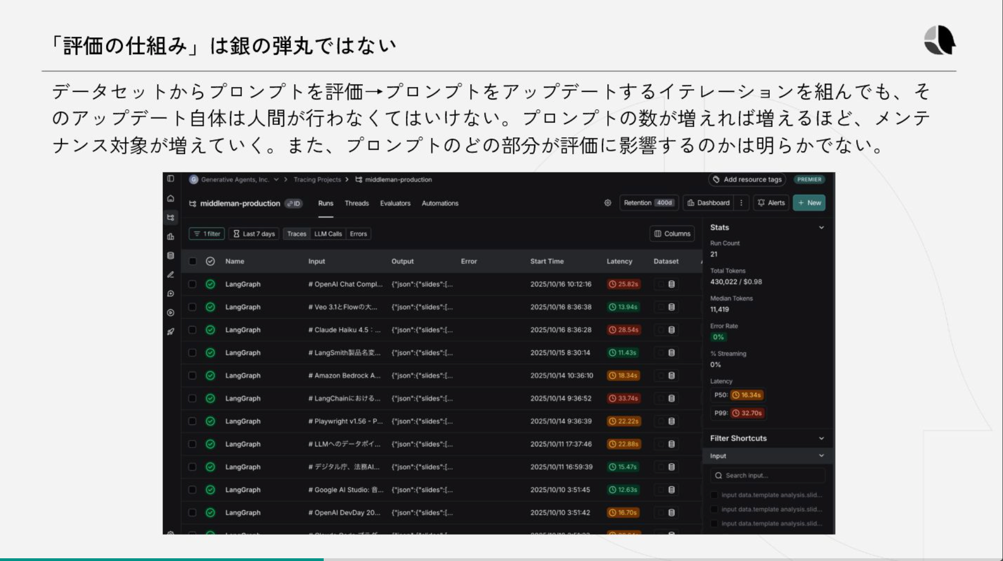The width and height of the screenshot is (1003, 561).
Task: Select checkbox for LangSmith製品名 run
Action: tap(193, 352)
